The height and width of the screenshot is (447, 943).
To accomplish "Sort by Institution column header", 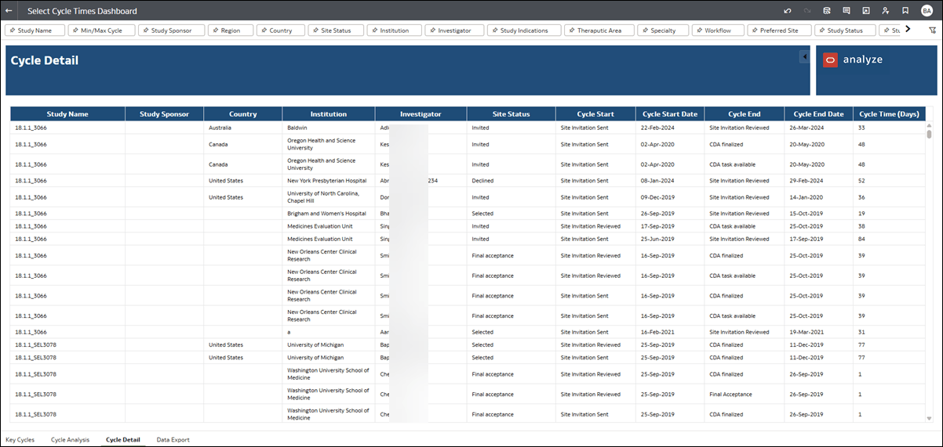I will (329, 114).
